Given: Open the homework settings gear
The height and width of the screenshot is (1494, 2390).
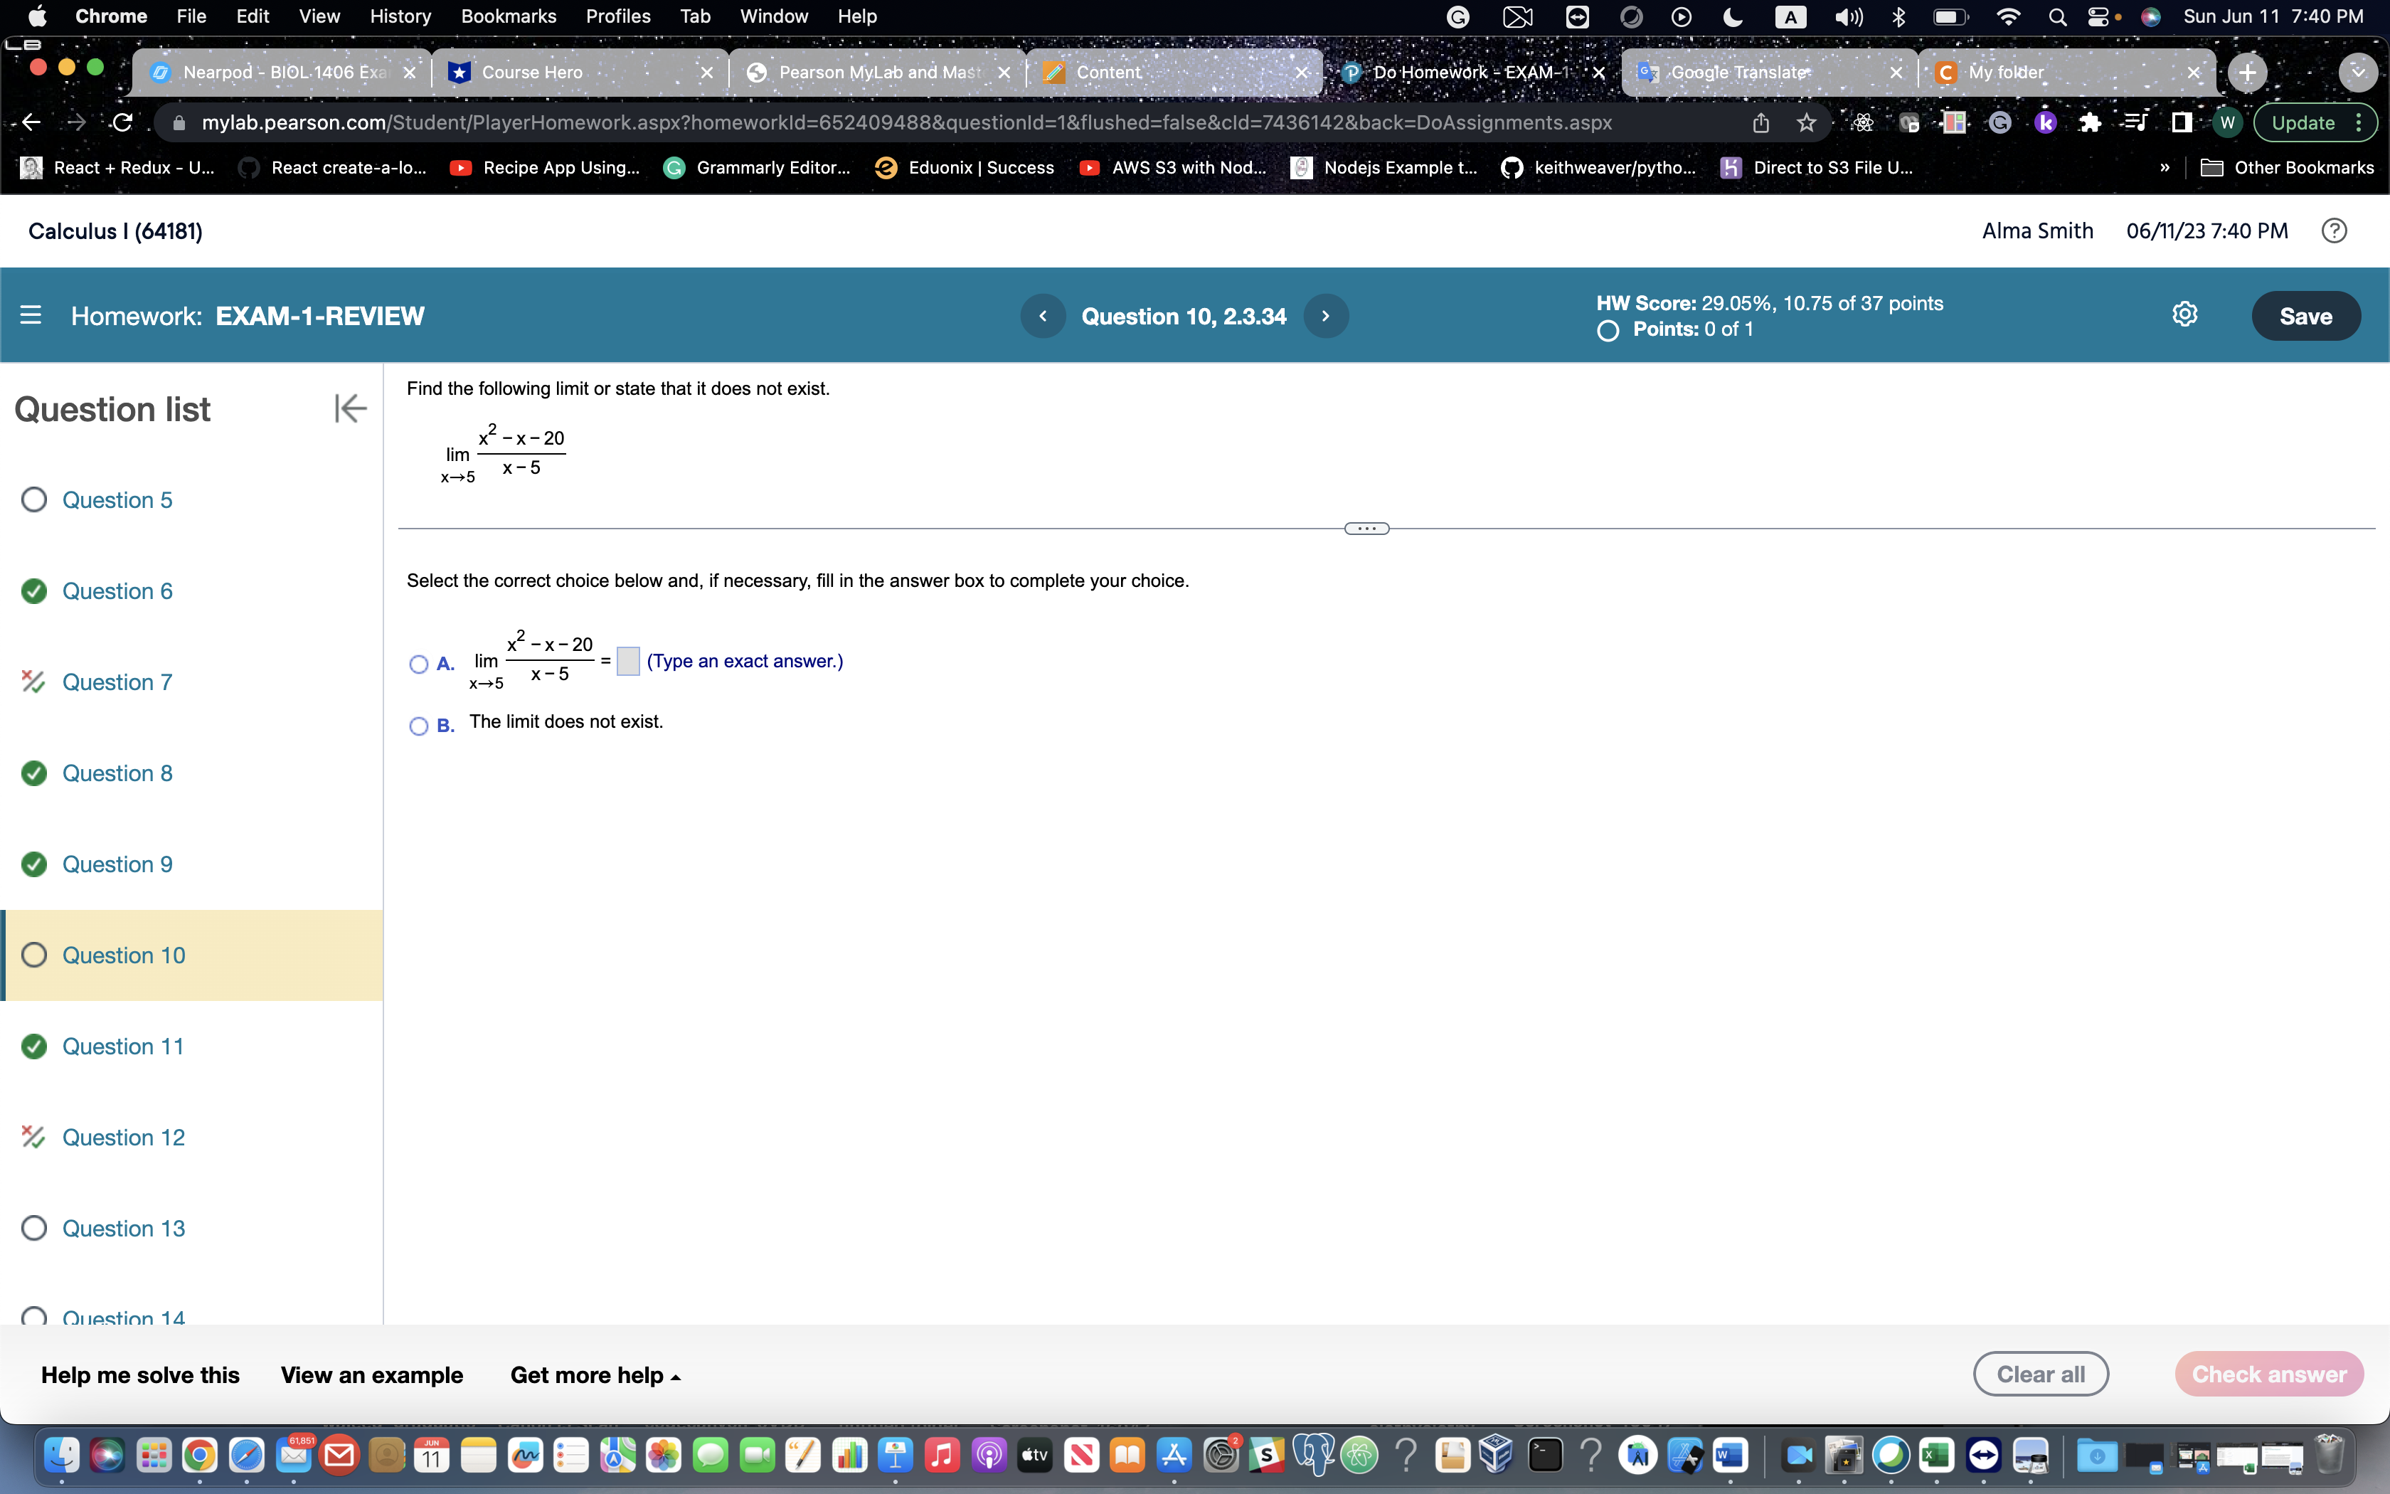Looking at the screenshot, I should 2186,314.
